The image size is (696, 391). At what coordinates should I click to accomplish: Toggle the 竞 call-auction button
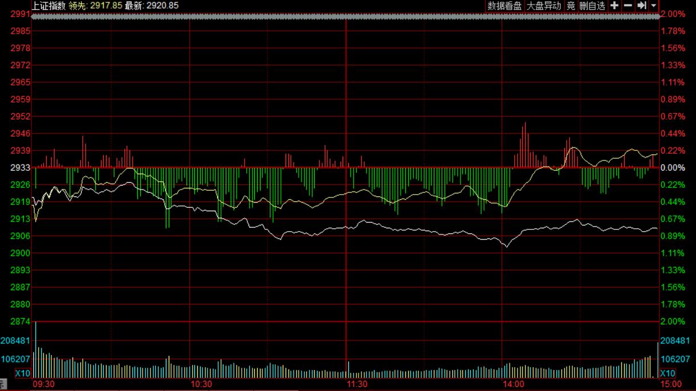point(571,6)
